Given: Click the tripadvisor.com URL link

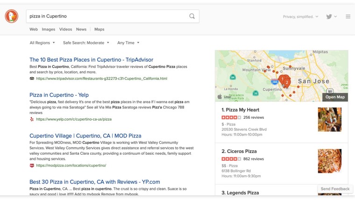Looking at the screenshot, I should pos(102,79).
